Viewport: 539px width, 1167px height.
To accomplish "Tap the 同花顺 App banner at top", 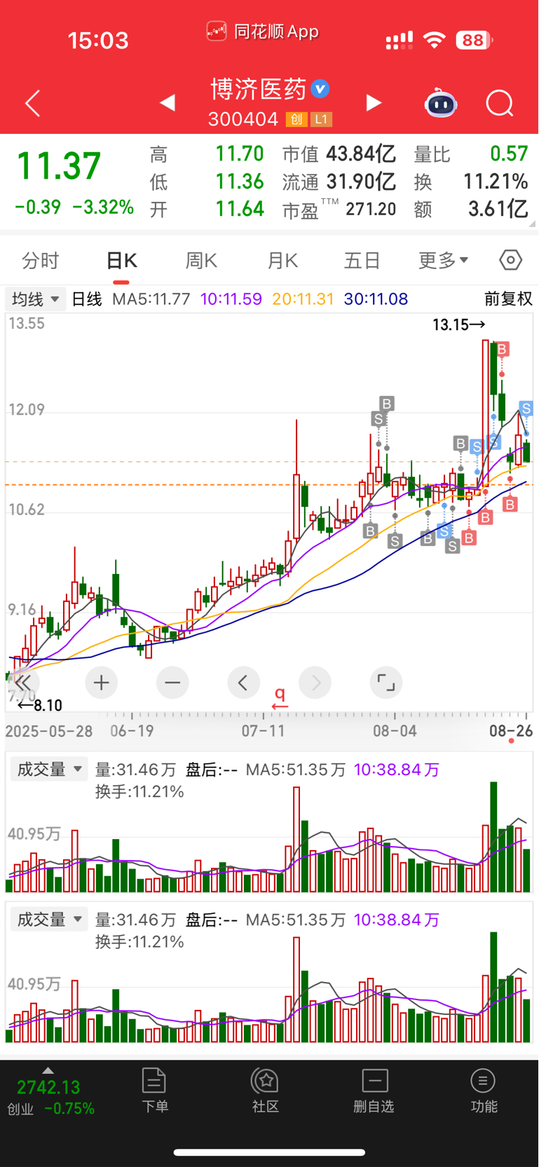I will coord(263,32).
